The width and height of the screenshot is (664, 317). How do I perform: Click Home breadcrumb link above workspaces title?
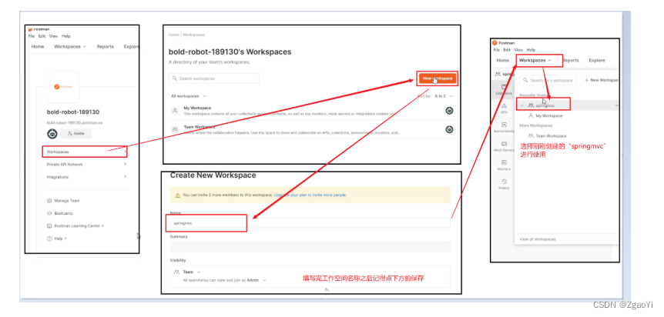pos(173,35)
